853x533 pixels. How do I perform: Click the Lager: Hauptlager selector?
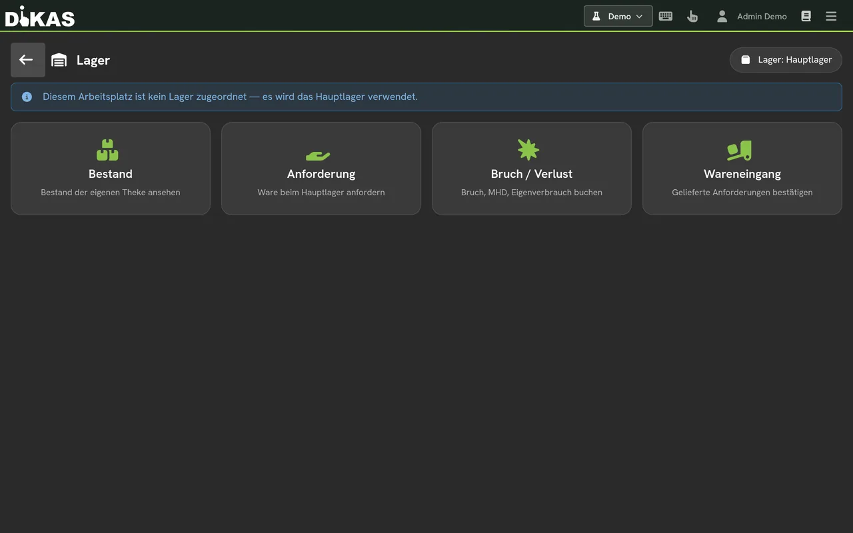coord(786,59)
